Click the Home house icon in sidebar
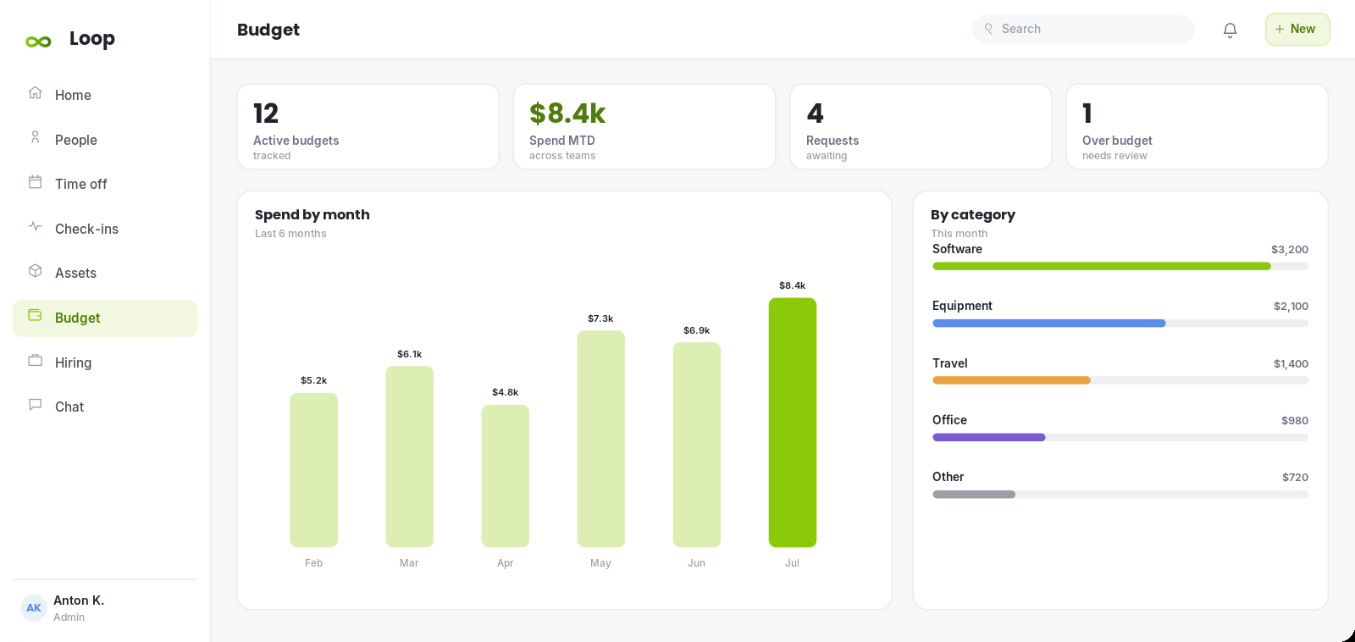Image resolution: width=1355 pixels, height=642 pixels. pyautogui.click(x=35, y=92)
